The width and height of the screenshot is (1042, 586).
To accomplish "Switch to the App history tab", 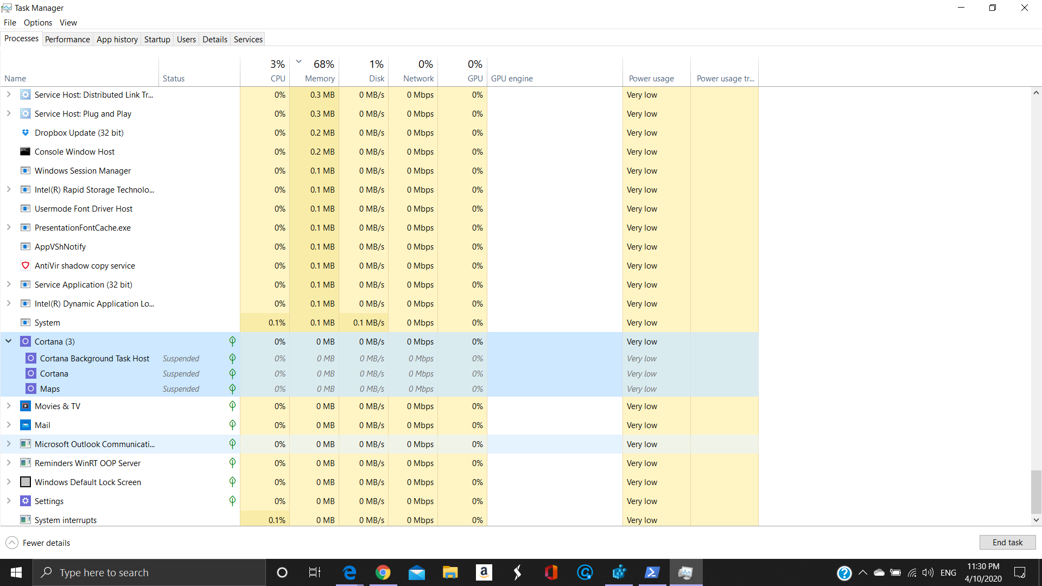I will point(117,40).
